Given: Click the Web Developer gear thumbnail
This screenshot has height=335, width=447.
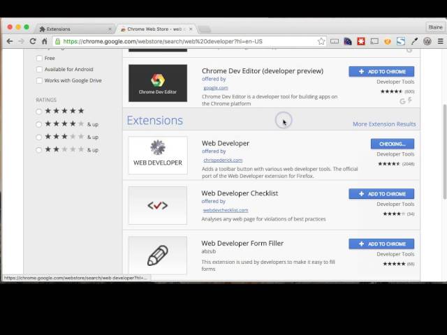Looking at the screenshot, I should (x=158, y=155).
